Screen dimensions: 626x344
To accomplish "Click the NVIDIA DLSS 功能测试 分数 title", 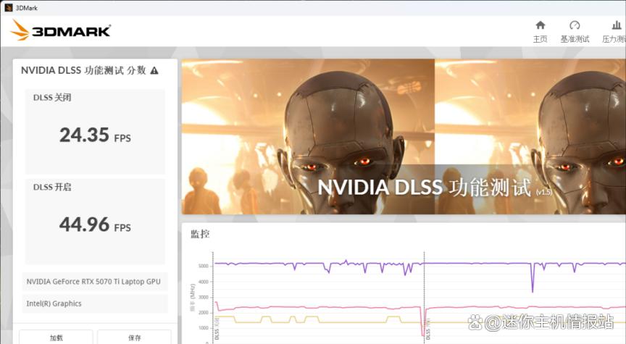I will pos(83,70).
